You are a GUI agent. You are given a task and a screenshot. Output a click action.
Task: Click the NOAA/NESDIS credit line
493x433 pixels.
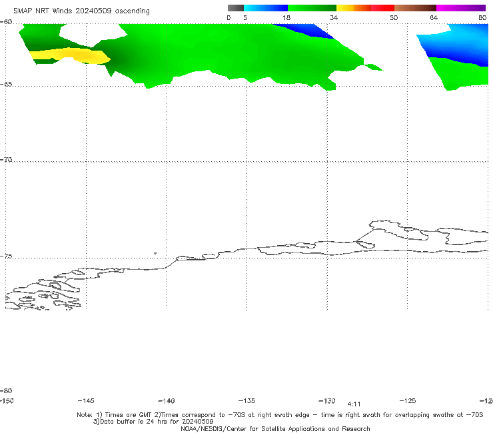275,428
